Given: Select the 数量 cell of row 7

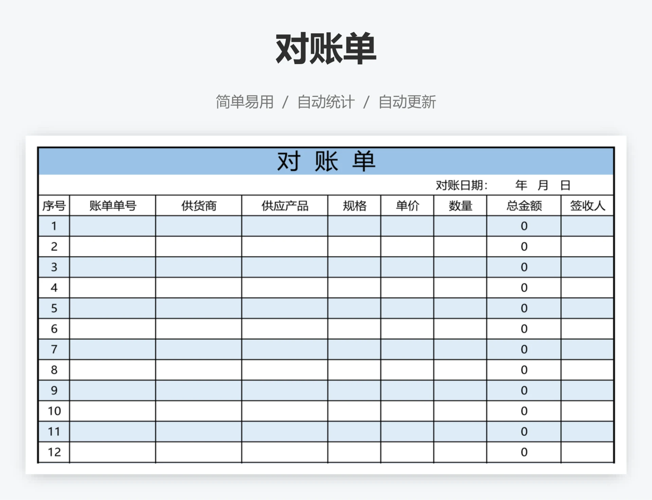Looking at the screenshot, I should point(460,349).
